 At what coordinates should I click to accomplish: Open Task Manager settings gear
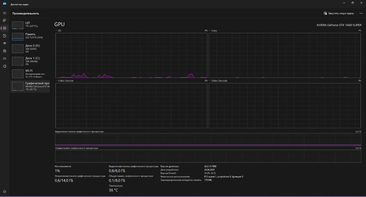click(x=4, y=192)
